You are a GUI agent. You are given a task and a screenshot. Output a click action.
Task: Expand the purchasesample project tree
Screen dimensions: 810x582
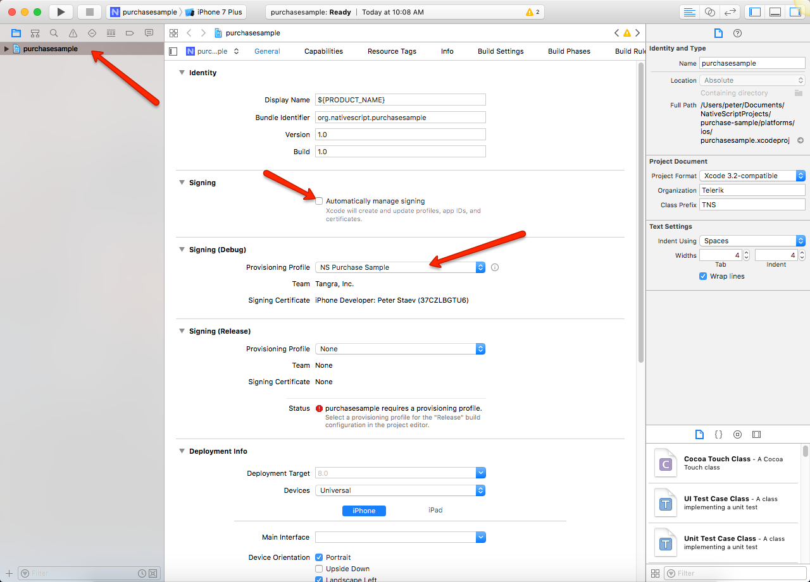pos(6,49)
